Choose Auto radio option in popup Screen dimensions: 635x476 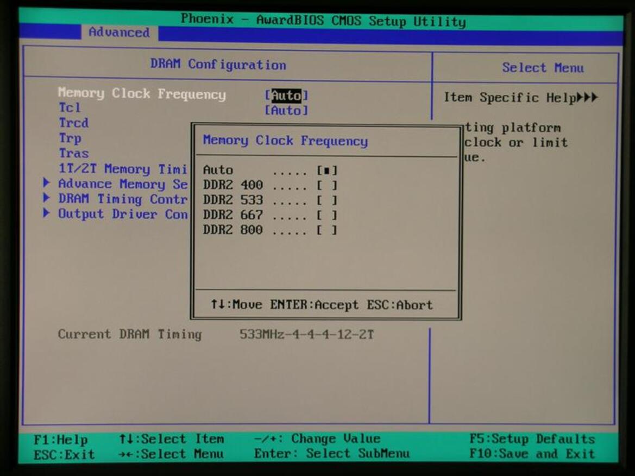(x=327, y=170)
